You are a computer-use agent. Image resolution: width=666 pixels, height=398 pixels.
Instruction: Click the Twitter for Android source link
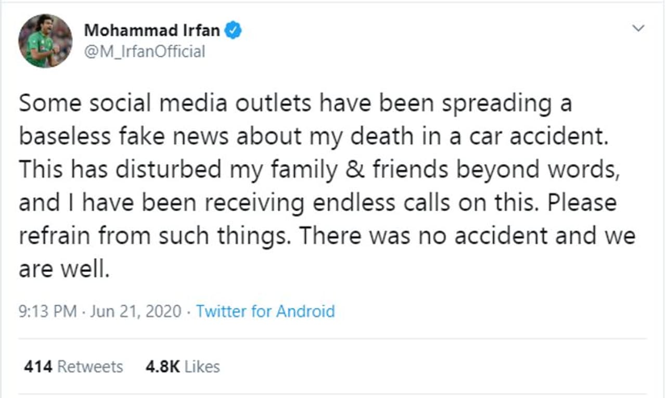265,312
